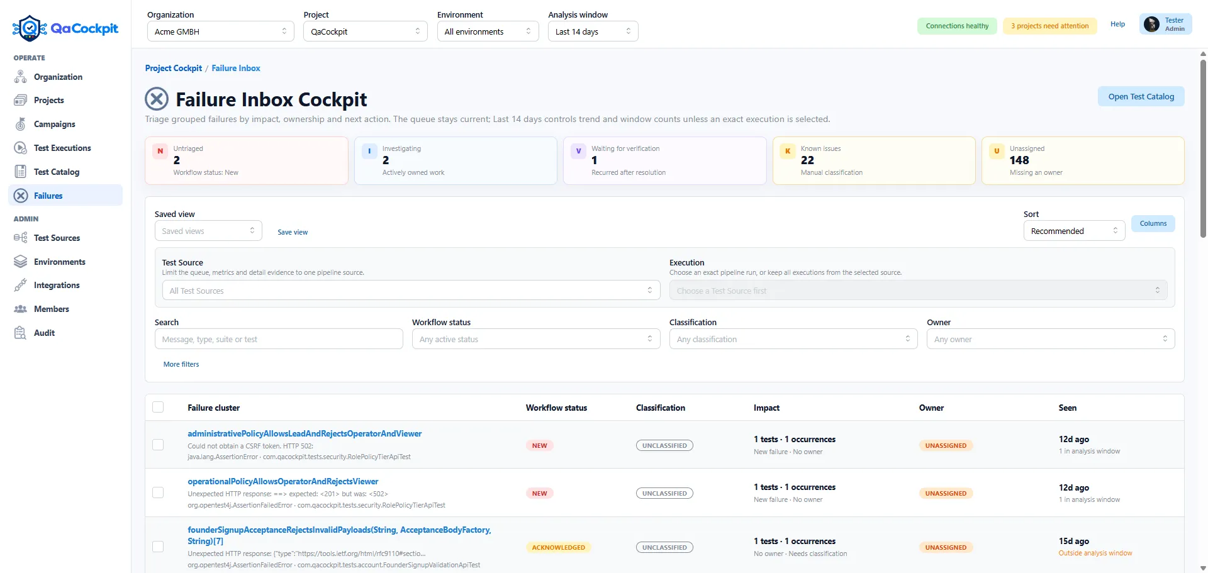Open Environments sidebar icon
Viewport: 1208px width, 573px height.
[x=21, y=262]
